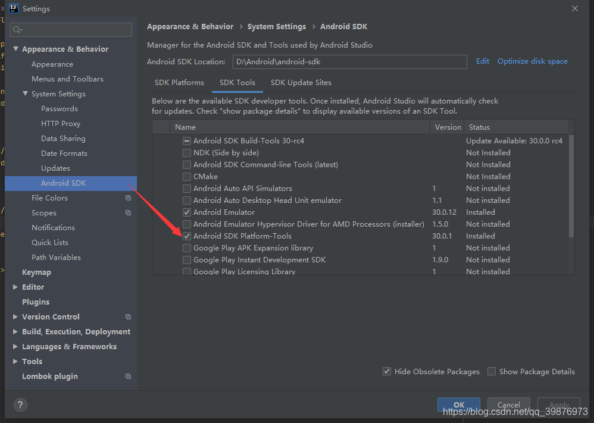Select Passwords under System Settings
The image size is (594, 423).
point(60,109)
